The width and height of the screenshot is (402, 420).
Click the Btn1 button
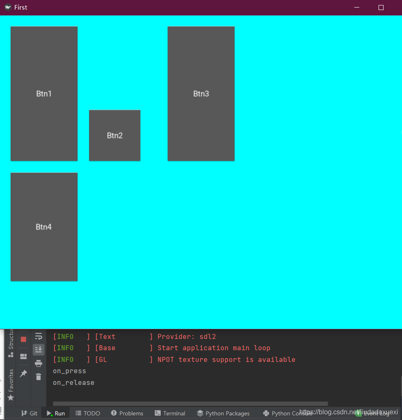click(x=44, y=94)
